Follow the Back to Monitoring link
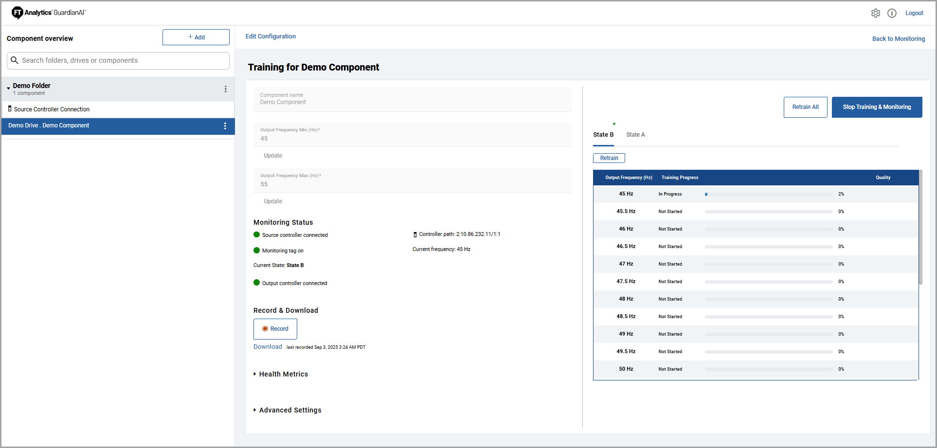Image resolution: width=937 pixels, height=448 pixels. click(x=898, y=39)
